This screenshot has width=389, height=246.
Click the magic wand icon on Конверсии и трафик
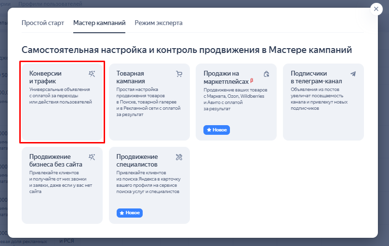pos(92,74)
